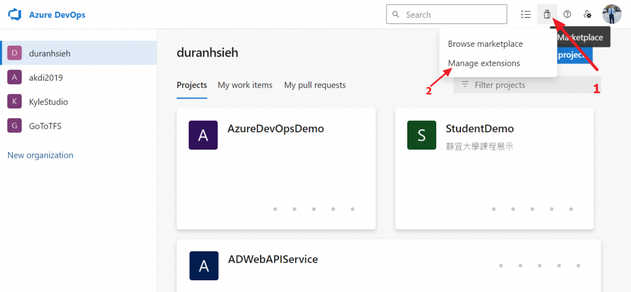The width and height of the screenshot is (631, 292).
Task: Click the GoToTFS organization G badge
Action: tap(15, 126)
